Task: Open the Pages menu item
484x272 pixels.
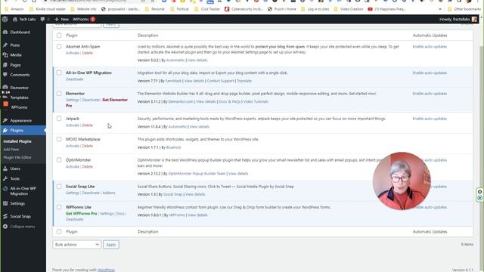Action: 15,65
